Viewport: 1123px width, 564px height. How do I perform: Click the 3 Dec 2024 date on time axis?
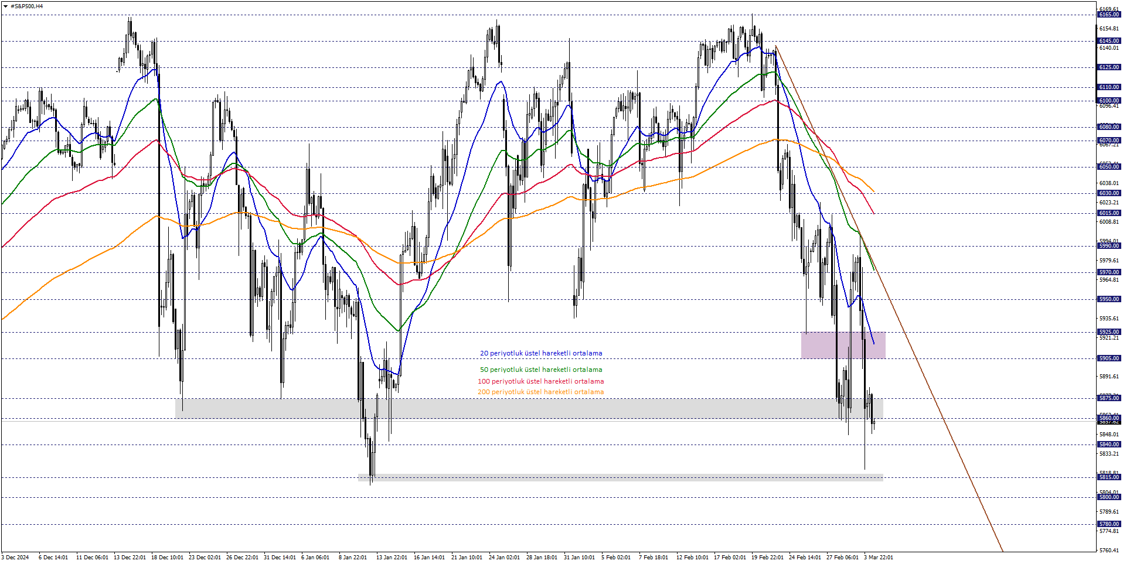15,558
